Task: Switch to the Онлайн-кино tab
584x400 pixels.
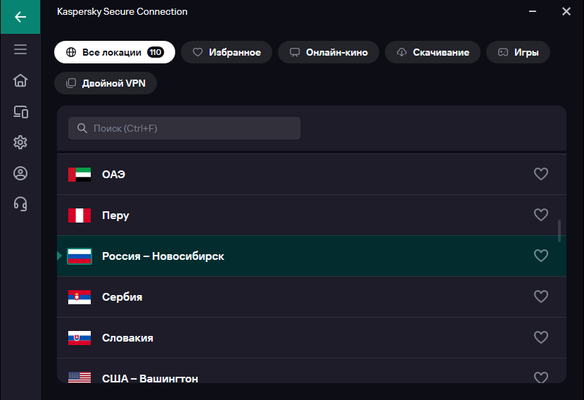Action: [329, 52]
